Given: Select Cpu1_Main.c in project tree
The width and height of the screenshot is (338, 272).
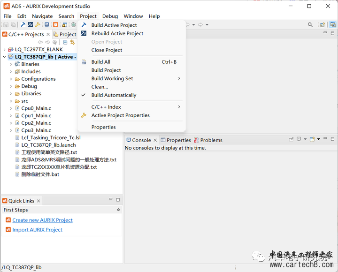Looking at the screenshot, I should point(36,116).
